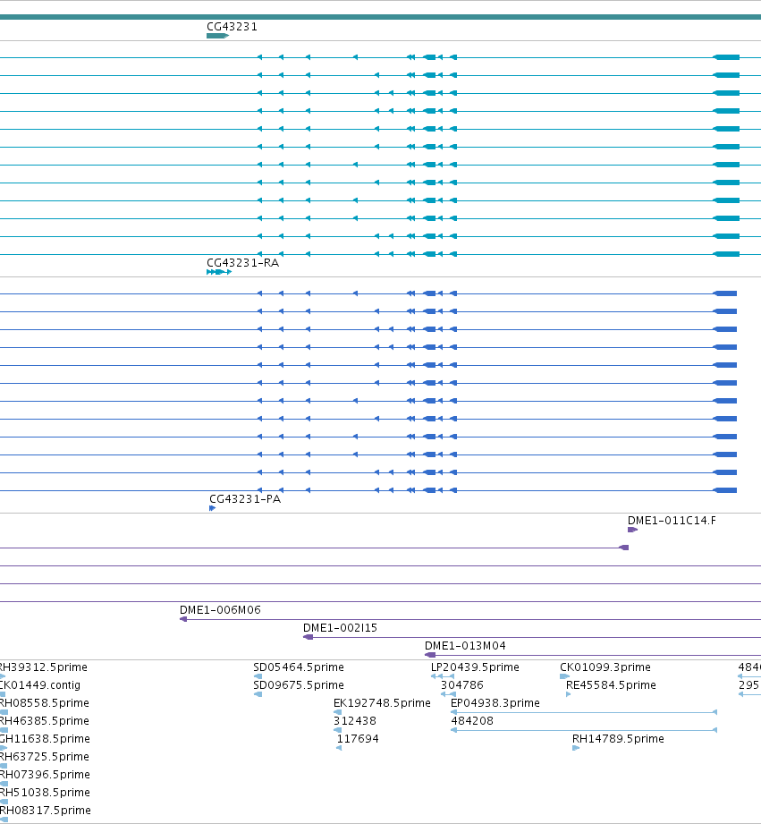Click the CG43231-RA transcript glyph
The height and width of the screenshot is (824, 761).
[219, 272]
